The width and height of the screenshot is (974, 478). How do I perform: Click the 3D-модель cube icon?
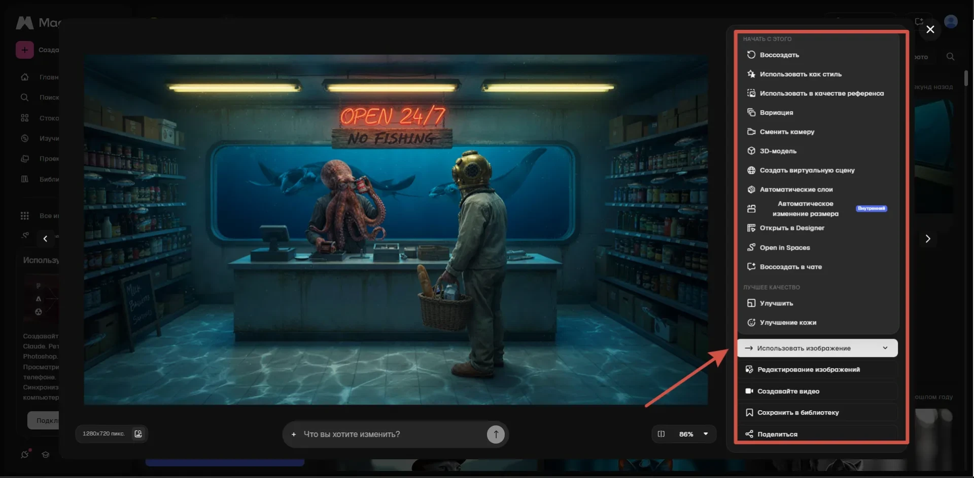(x=751, y=151)
